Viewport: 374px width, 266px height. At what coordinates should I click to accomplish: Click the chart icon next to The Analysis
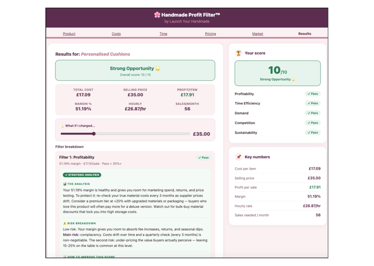[x=65, y=184]
